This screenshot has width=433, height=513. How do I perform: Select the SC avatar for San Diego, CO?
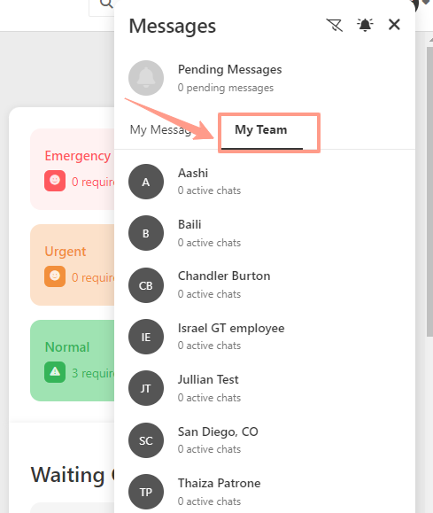pyautogui.click(x=146, y=440)
